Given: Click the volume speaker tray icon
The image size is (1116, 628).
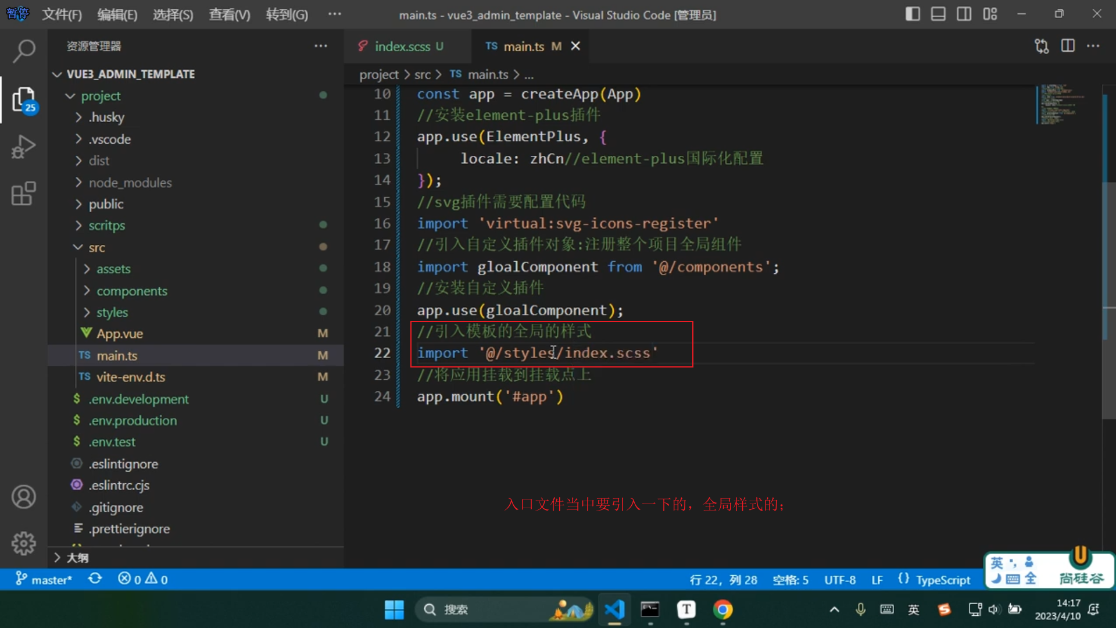Looking at the screenshot, I should point(994,609).
